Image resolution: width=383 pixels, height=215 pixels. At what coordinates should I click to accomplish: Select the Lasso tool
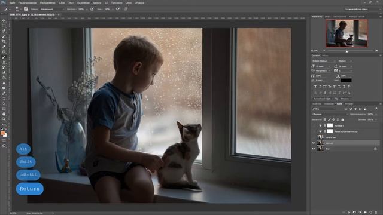(x=4, y=31)
